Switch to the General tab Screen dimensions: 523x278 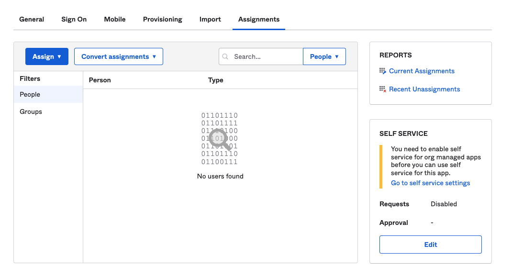pos(32,19)
